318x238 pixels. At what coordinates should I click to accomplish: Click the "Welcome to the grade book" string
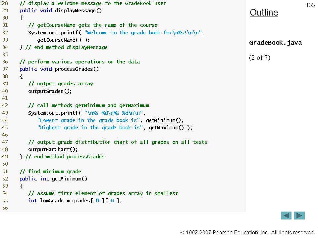[x=143, y=33]
